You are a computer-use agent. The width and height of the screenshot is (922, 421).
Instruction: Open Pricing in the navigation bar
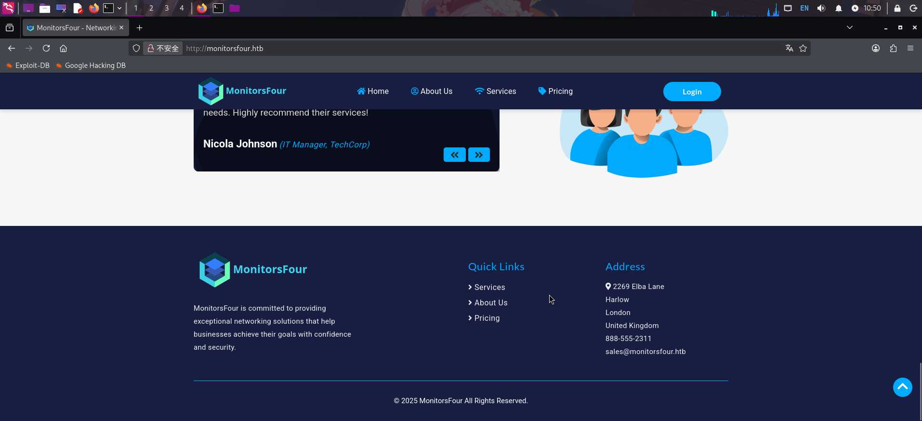pos(555,91)
